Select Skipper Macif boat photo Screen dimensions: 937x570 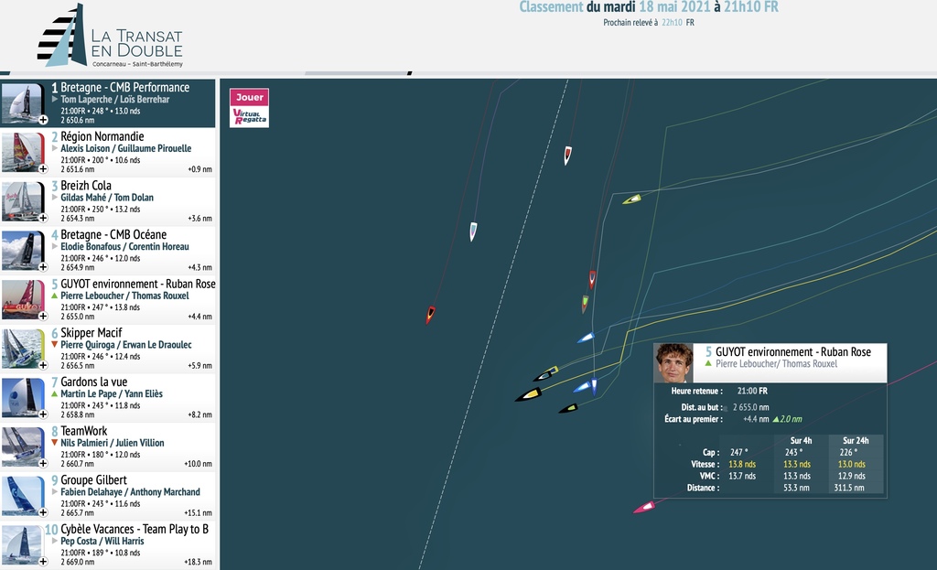23,348
